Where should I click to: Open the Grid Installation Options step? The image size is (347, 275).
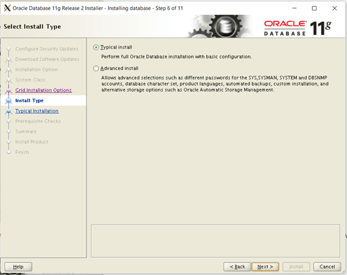click(x=43, y=91)
